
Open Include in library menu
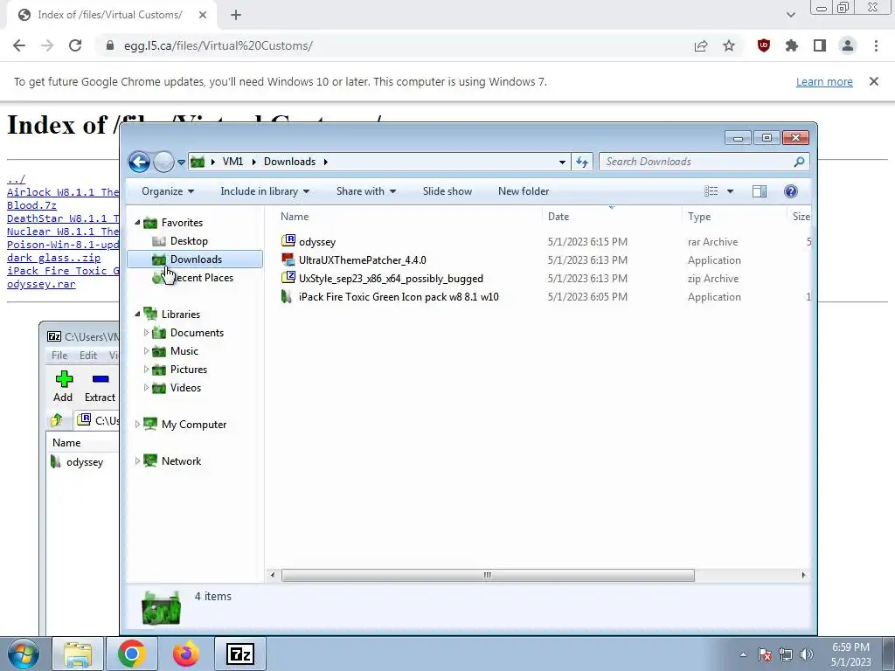tap(265, 191)
